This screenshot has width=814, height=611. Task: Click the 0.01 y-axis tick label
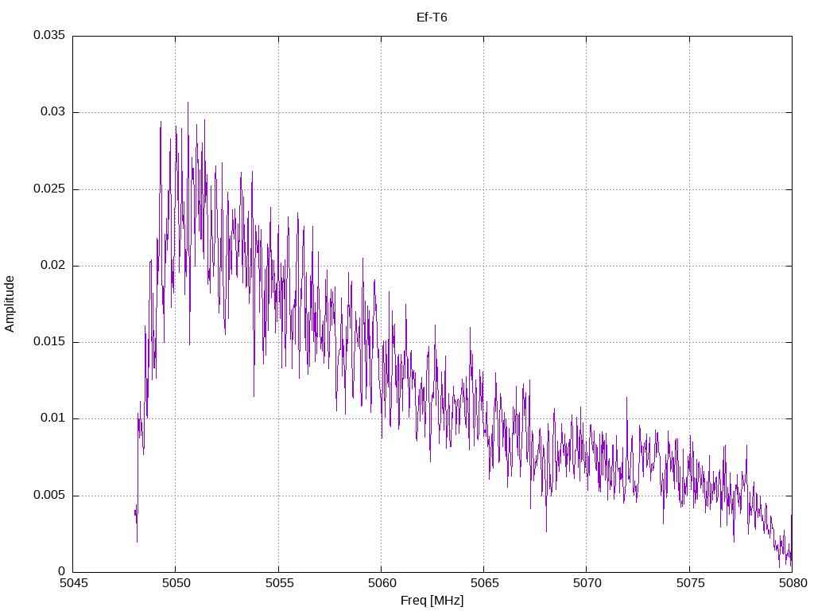click(x=53, y=418)
